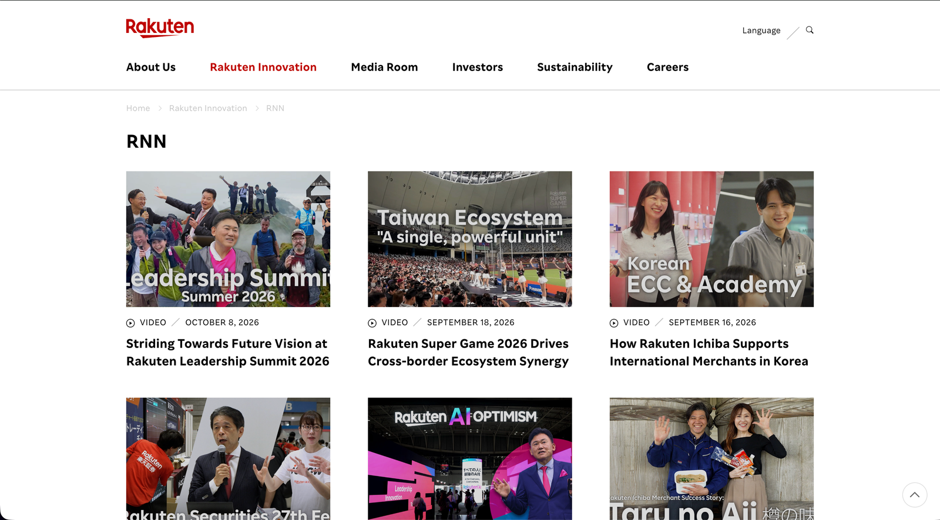Click the RNN page heading
940x520 pixels.
pos(146,141)
